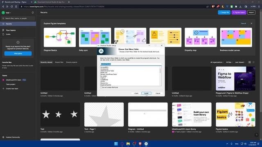Switch to the Shared files tab
The image size is (262, 147).
tap(59, 62)
